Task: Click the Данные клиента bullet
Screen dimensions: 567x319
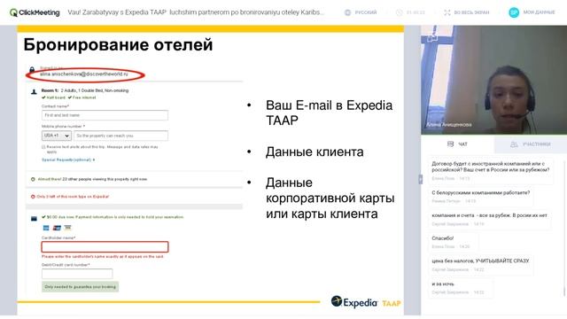Action: point(315,152)
